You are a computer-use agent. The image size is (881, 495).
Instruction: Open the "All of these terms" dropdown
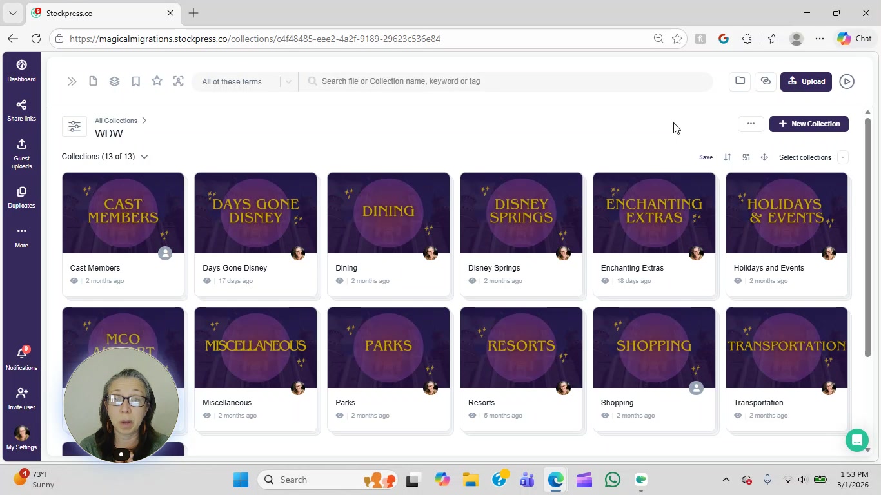coord(245,82)
